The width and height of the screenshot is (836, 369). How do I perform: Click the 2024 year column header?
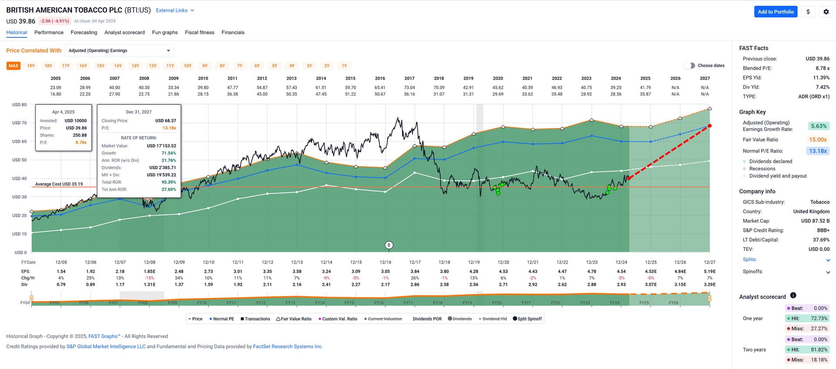[616, 78]
